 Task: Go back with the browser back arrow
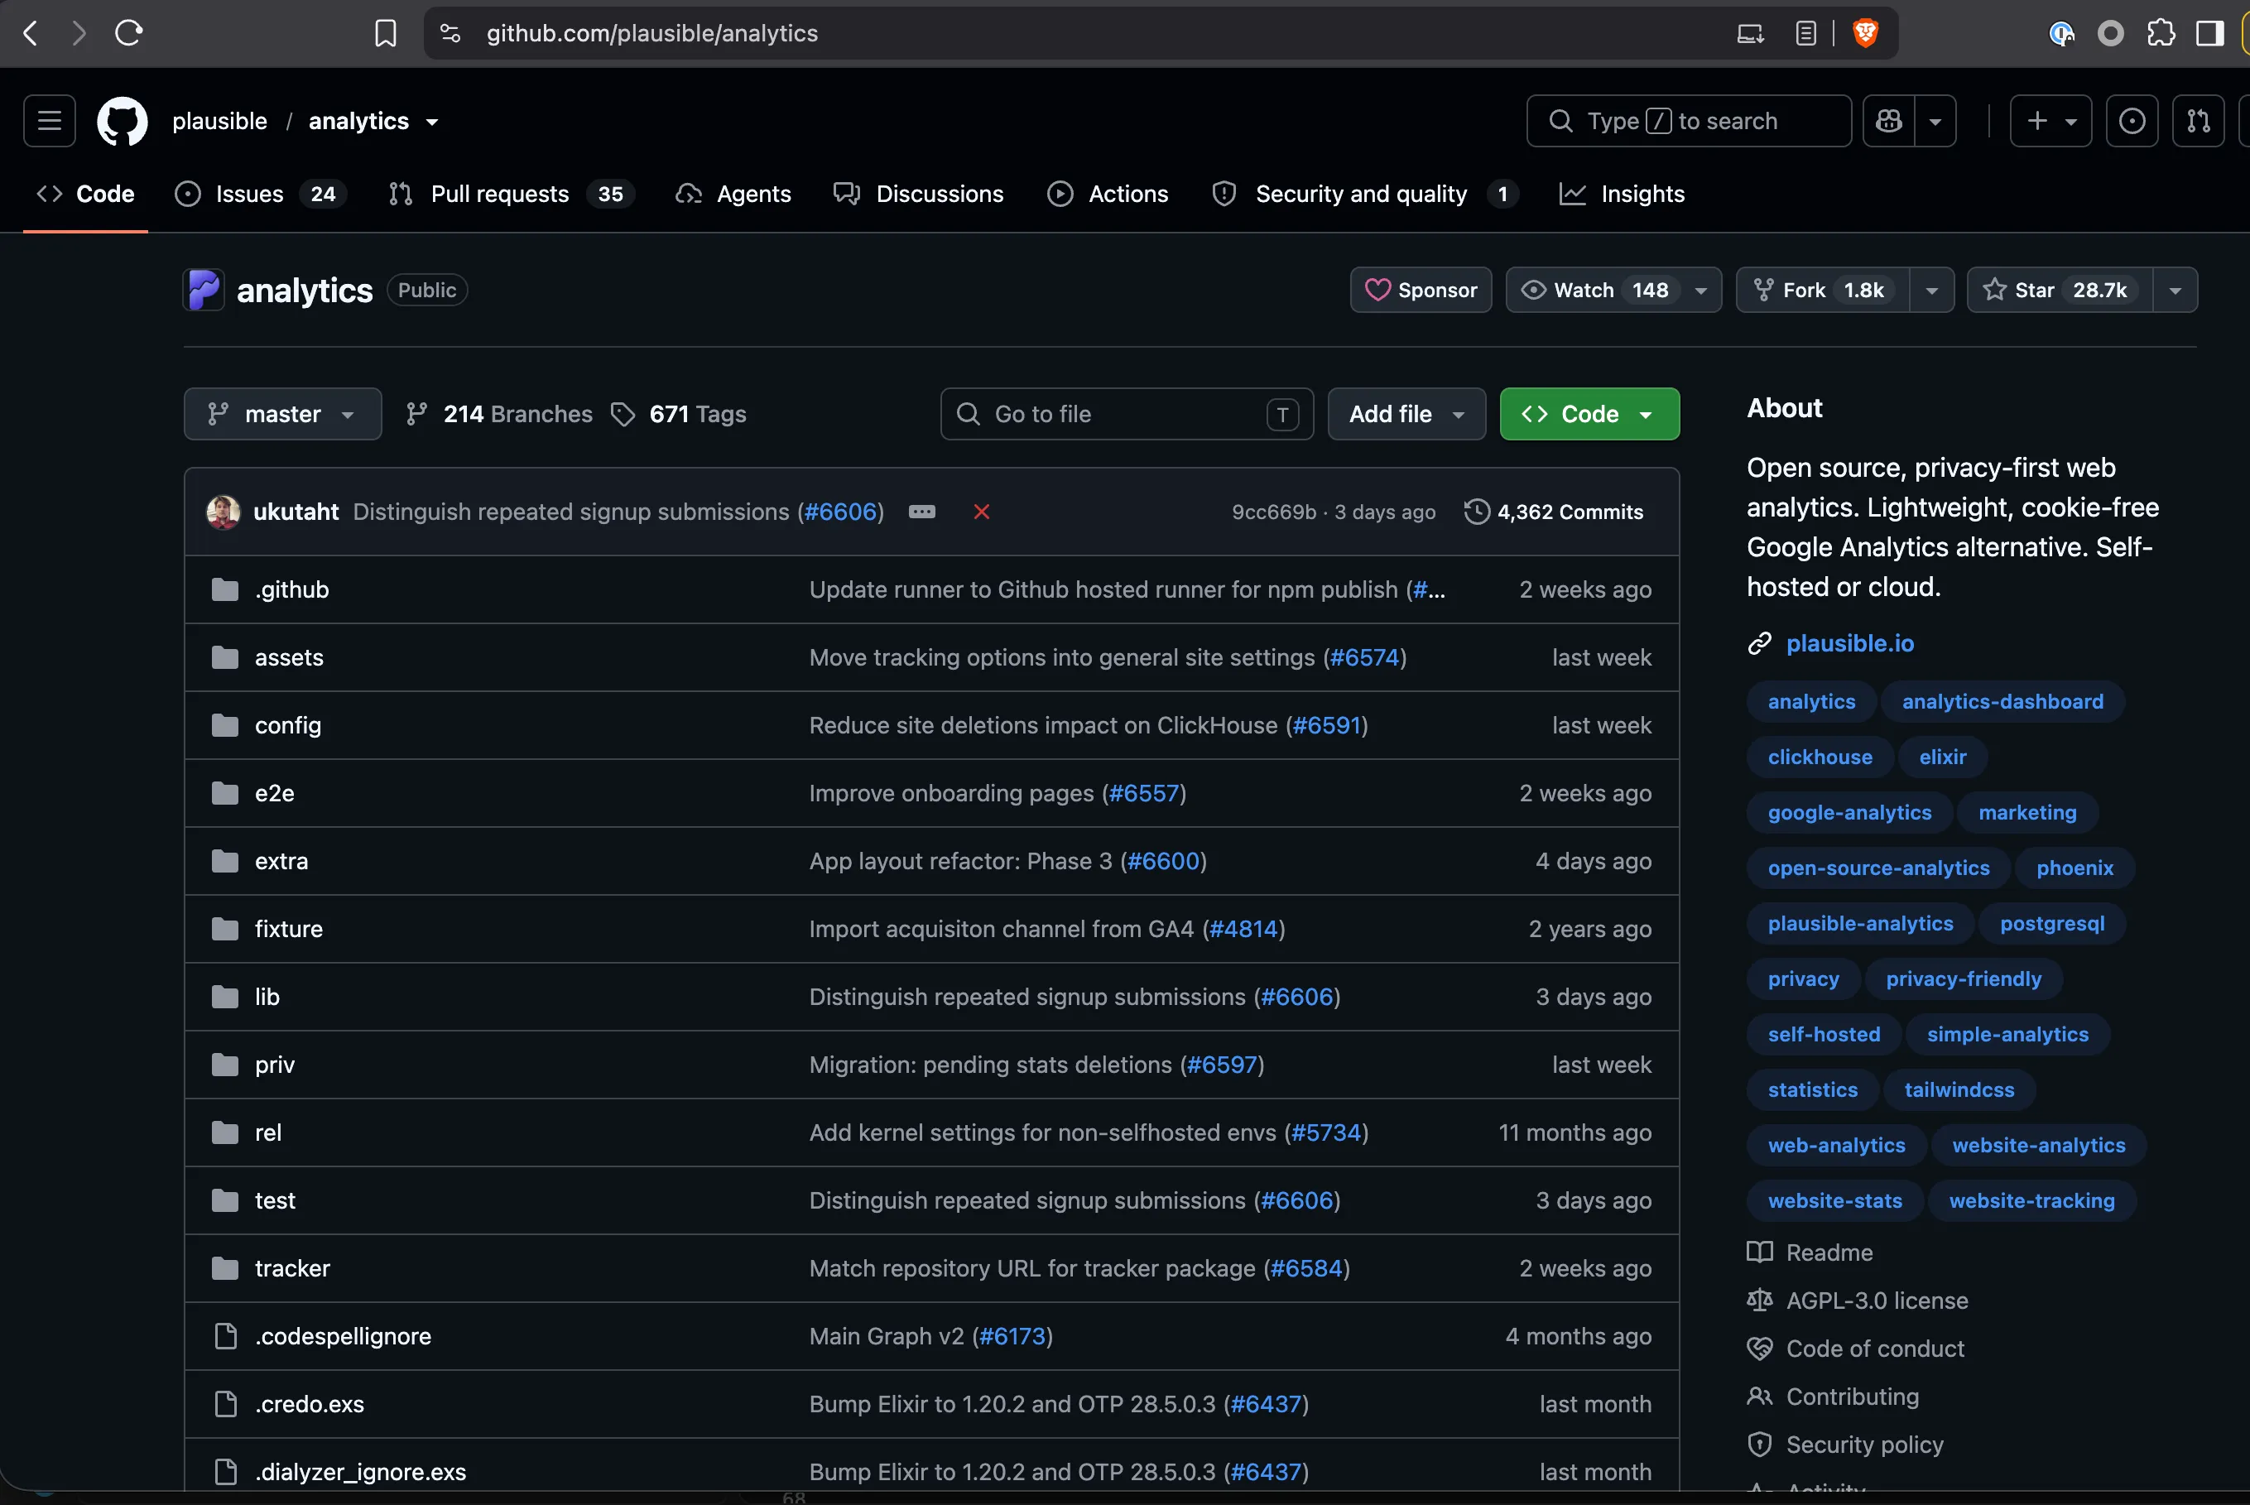point(31,34)
